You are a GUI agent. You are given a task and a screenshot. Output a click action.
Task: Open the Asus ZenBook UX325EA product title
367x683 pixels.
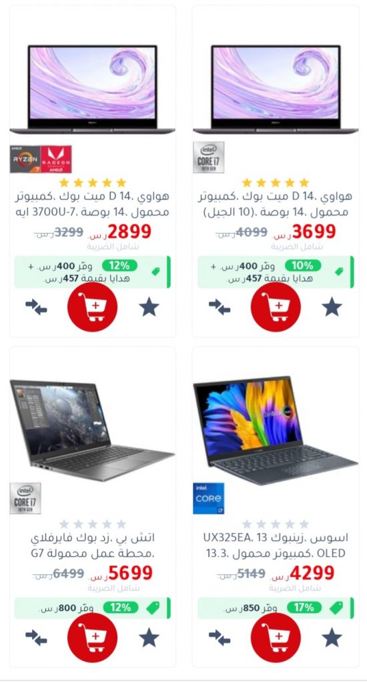[x=276, y=546]
